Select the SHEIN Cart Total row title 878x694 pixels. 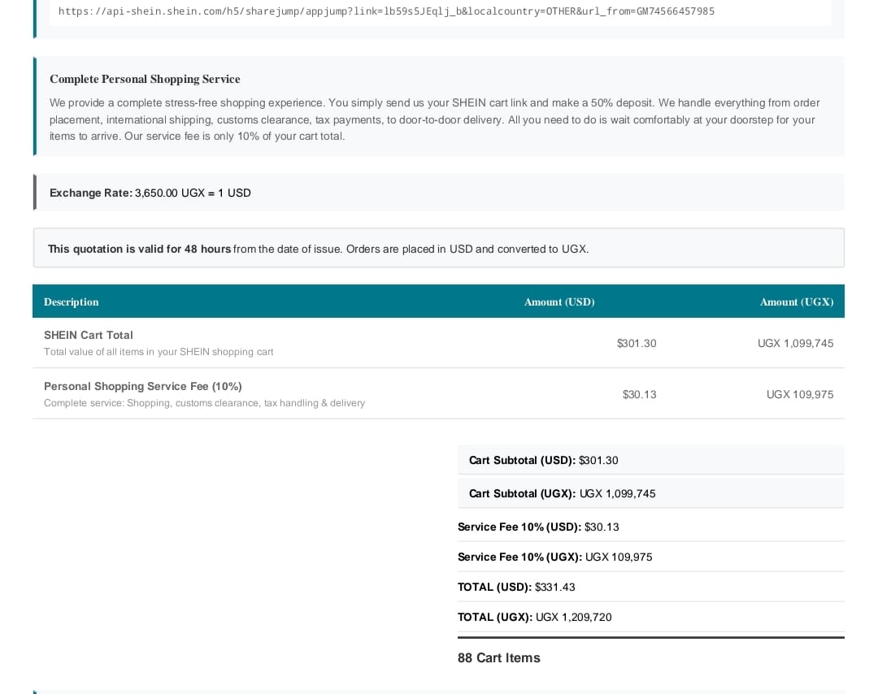point(89,335)
